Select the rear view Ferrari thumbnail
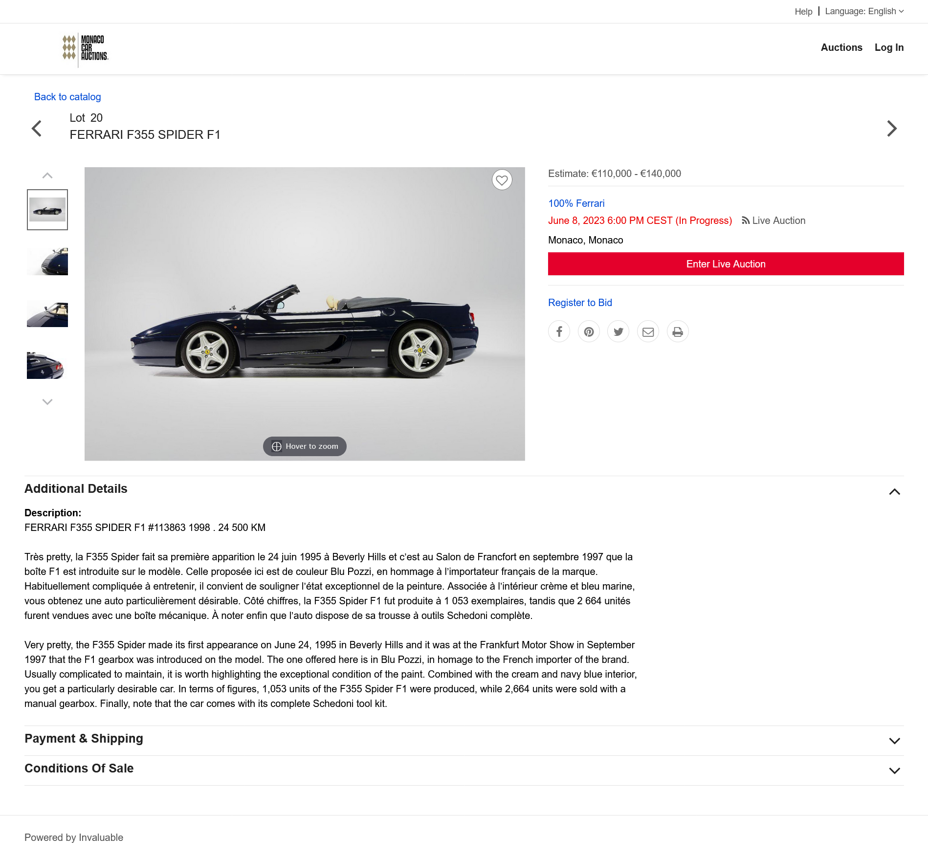This screenshot has height=859, width=928. pyautogui.click(x=47, y=365)
